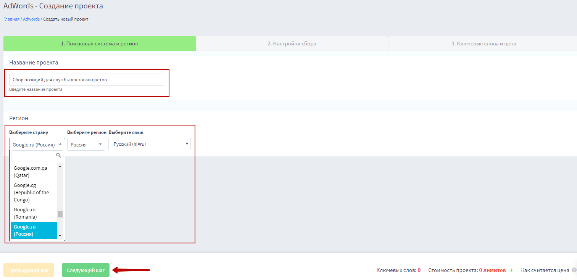
Task: Click the AdWords - Создание проекта page title
Action: [x=53, y=6]
